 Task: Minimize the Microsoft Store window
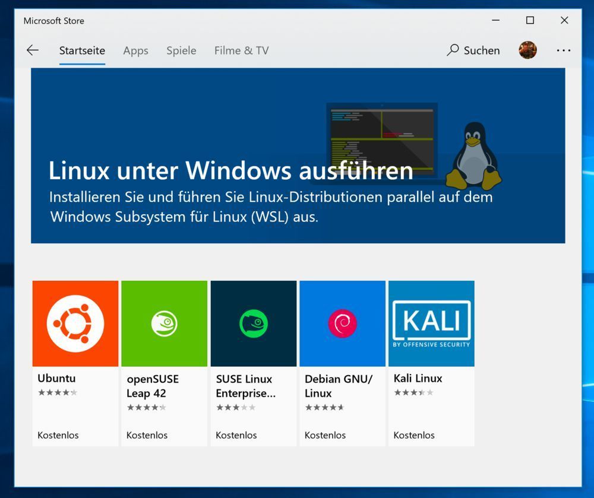[495, 20]
